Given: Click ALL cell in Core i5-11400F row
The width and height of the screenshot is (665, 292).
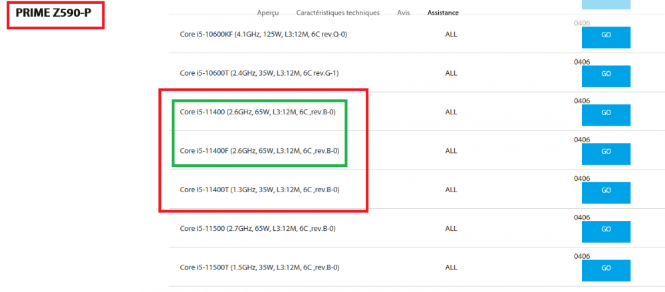Looking at the screenshot, I should click(x=452, y=151).
